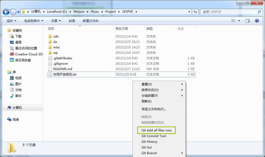Click iRuxu breadcrumb segment
265x157 pixels.
tap(95, 12)
